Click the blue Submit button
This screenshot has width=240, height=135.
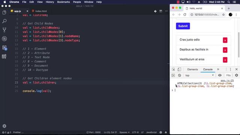click(183, 26)
